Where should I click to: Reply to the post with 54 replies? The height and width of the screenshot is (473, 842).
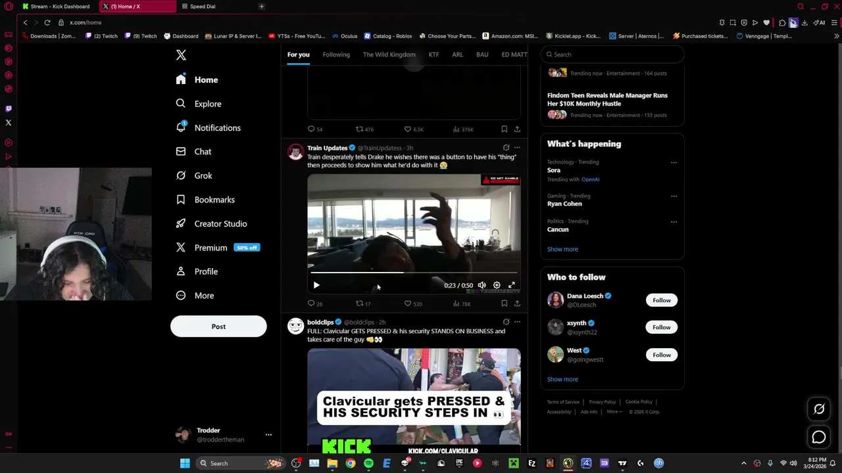coord(314,129)
